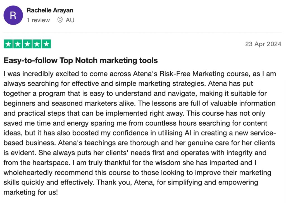The width and height of the screenshot is (286, 203).
Task: Click the location pin icon
Action: [x=60, y=20]
